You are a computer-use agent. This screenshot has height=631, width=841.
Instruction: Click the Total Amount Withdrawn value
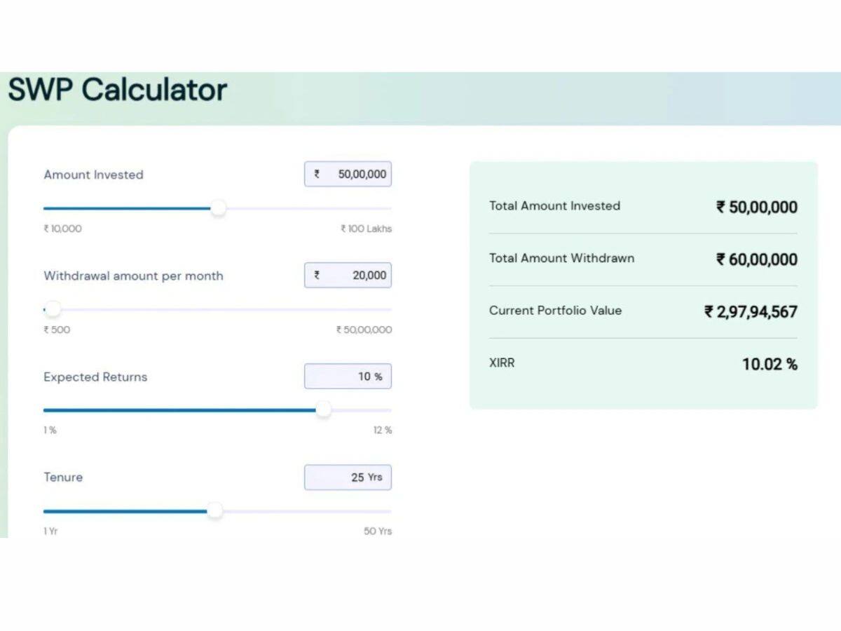[757, 260]
